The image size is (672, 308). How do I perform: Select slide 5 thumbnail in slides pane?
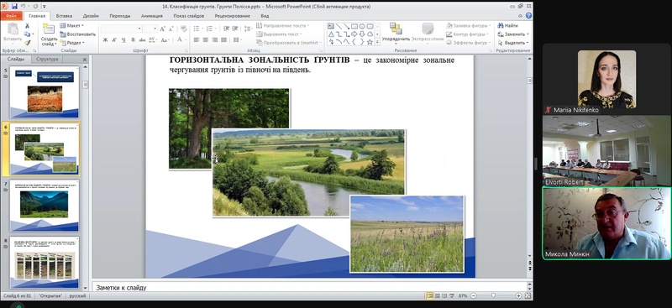45,92
